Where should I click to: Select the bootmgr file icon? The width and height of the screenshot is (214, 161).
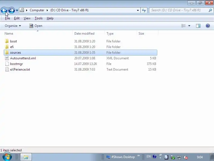click(7, 64)
